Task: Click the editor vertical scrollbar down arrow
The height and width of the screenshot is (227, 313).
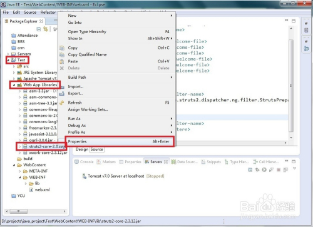Action: click(291, 138)
